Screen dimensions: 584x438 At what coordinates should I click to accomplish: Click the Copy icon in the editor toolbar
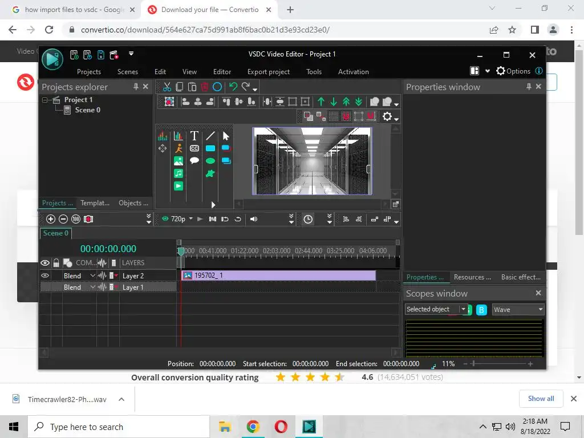[180, 87]
